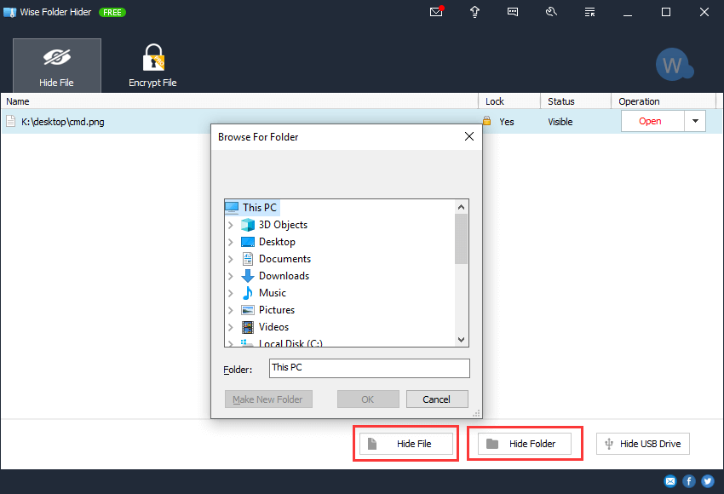724x494 pixels.
Task: Click the Hide File button at bottom
Action: (406, 444)
